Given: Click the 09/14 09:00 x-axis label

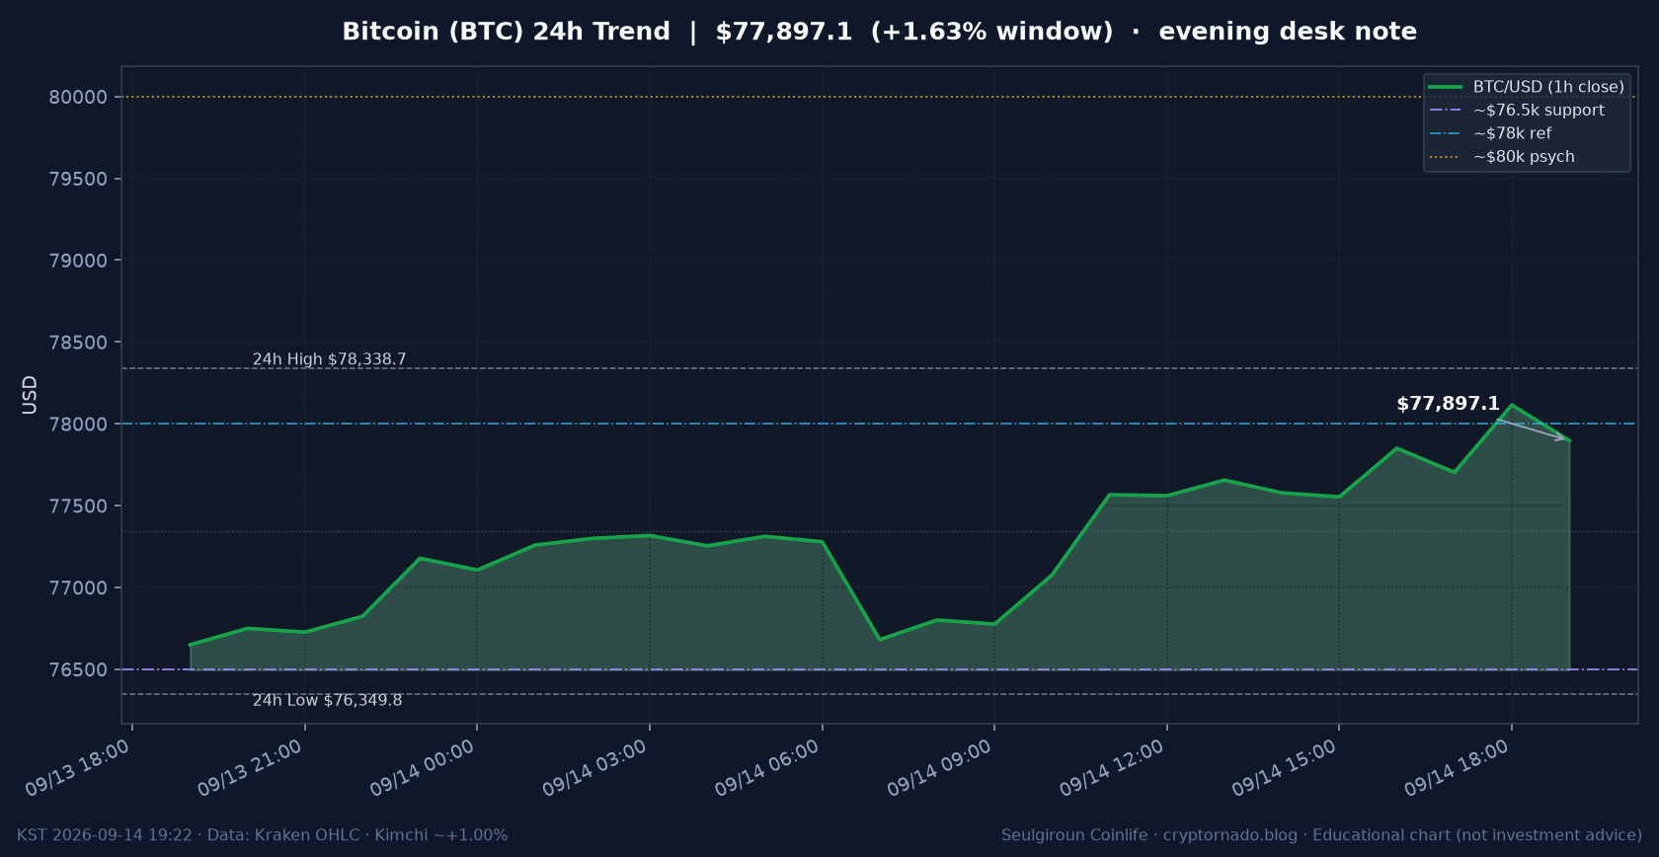Looking at the screenshot, I should click(x=939, y=768).
